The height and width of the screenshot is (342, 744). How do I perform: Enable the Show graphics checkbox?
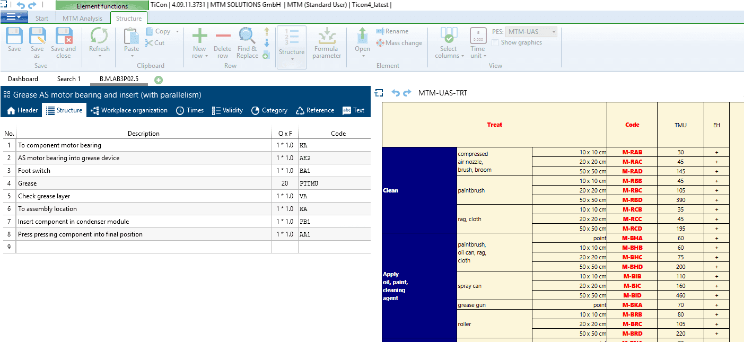[495, 42]
